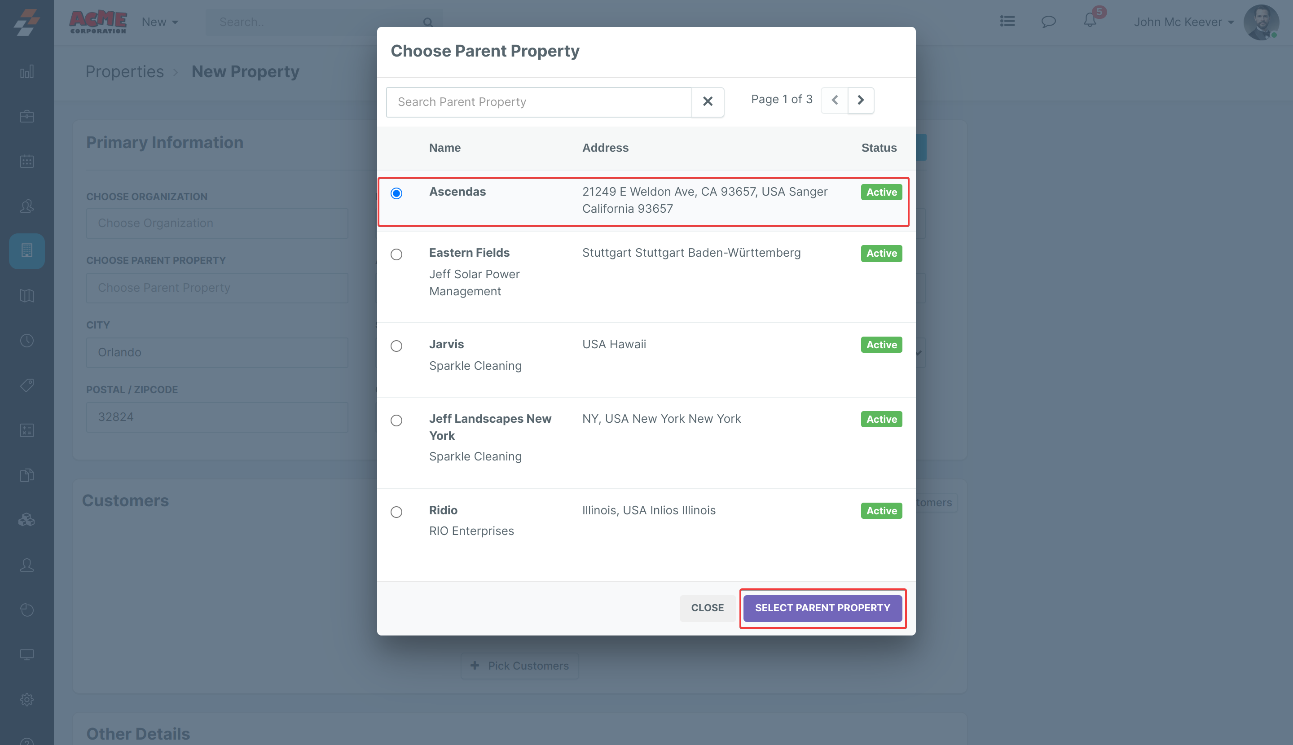
Task: Go to previous page of properties
Action: tap(834, 100)
